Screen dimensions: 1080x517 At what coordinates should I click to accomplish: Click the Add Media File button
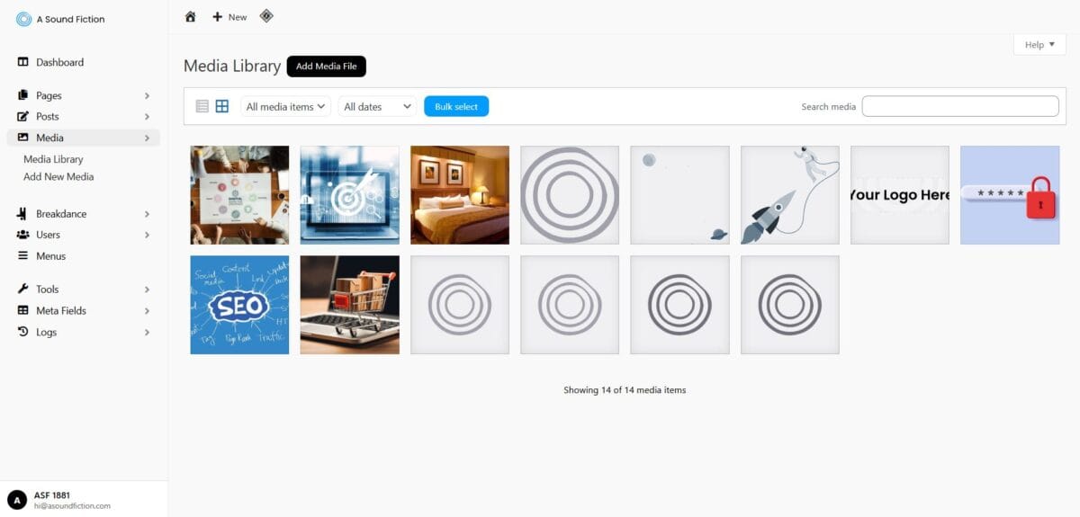pos(327,67)
